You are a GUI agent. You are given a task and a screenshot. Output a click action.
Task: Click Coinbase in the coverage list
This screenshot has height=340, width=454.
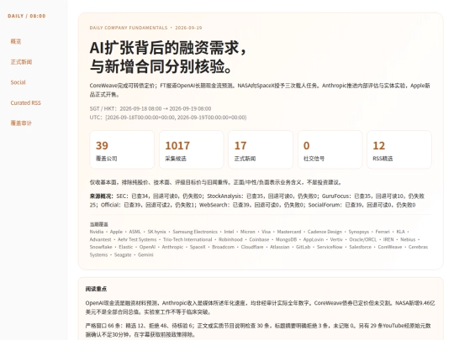[259, 239]
